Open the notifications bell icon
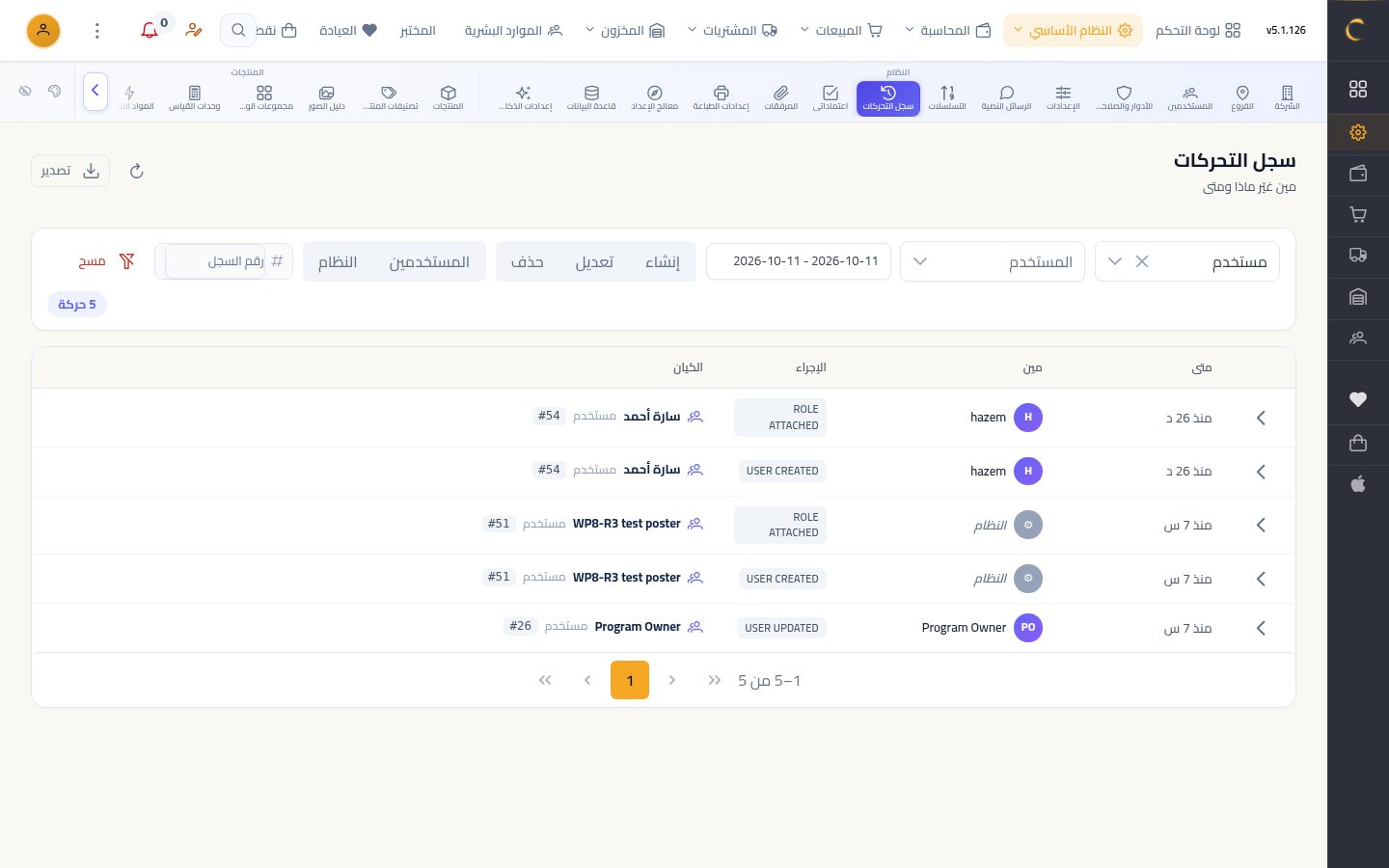Viewport: 1389px width, 868px height. (150, 30)
